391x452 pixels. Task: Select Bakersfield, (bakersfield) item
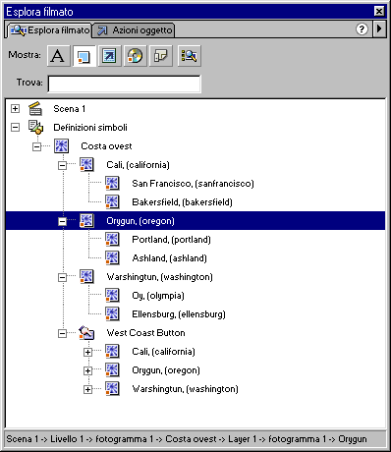pos(182,202)
